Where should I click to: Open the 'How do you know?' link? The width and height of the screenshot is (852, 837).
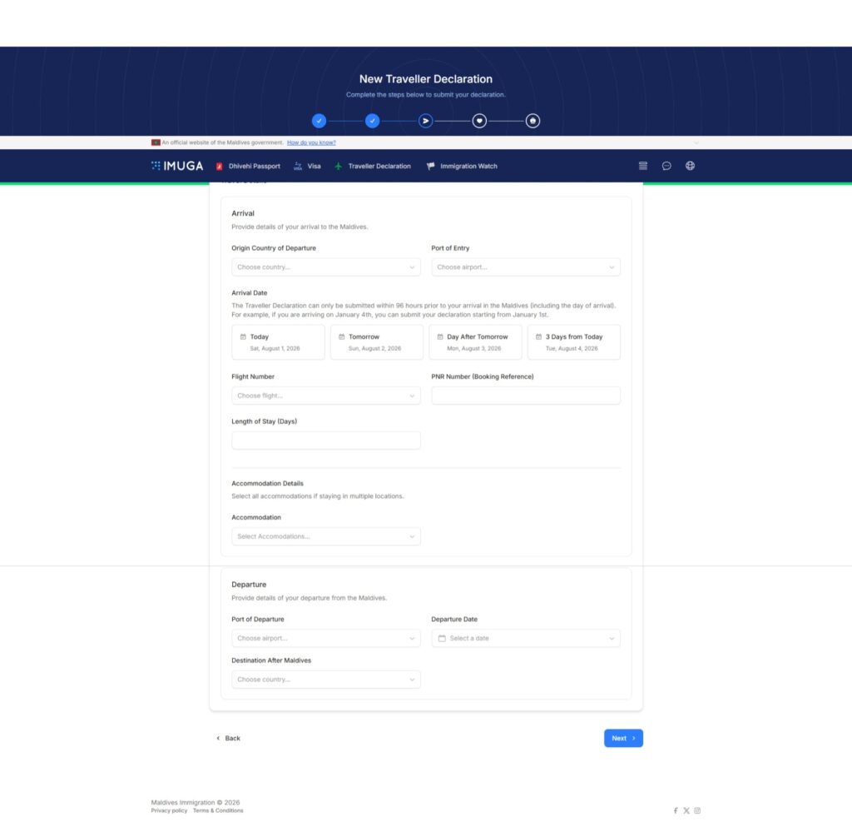click(311, 142)
